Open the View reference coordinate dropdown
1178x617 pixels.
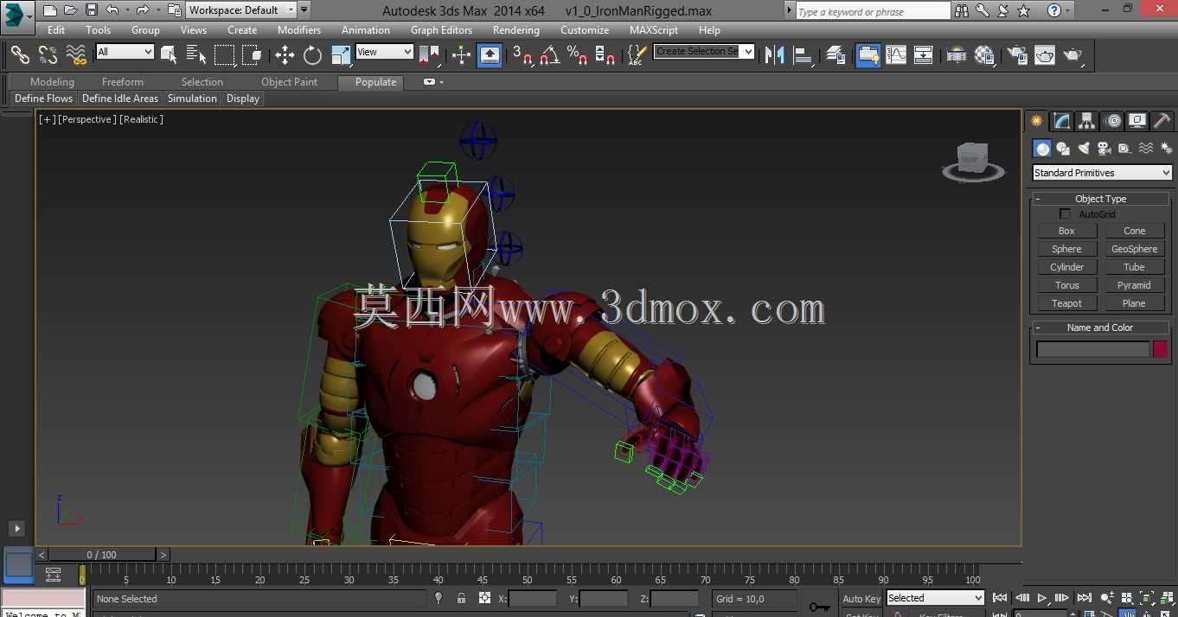click(385, 52)
